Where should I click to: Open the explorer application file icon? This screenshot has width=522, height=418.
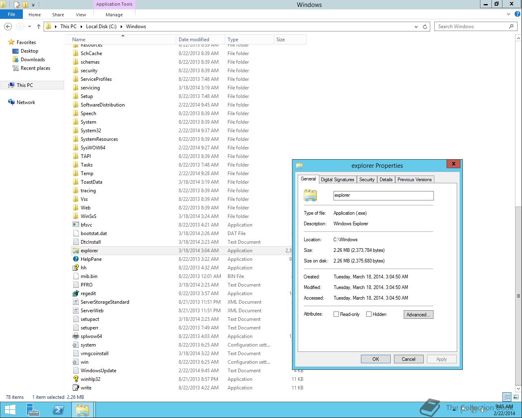(x=75, y=251)
